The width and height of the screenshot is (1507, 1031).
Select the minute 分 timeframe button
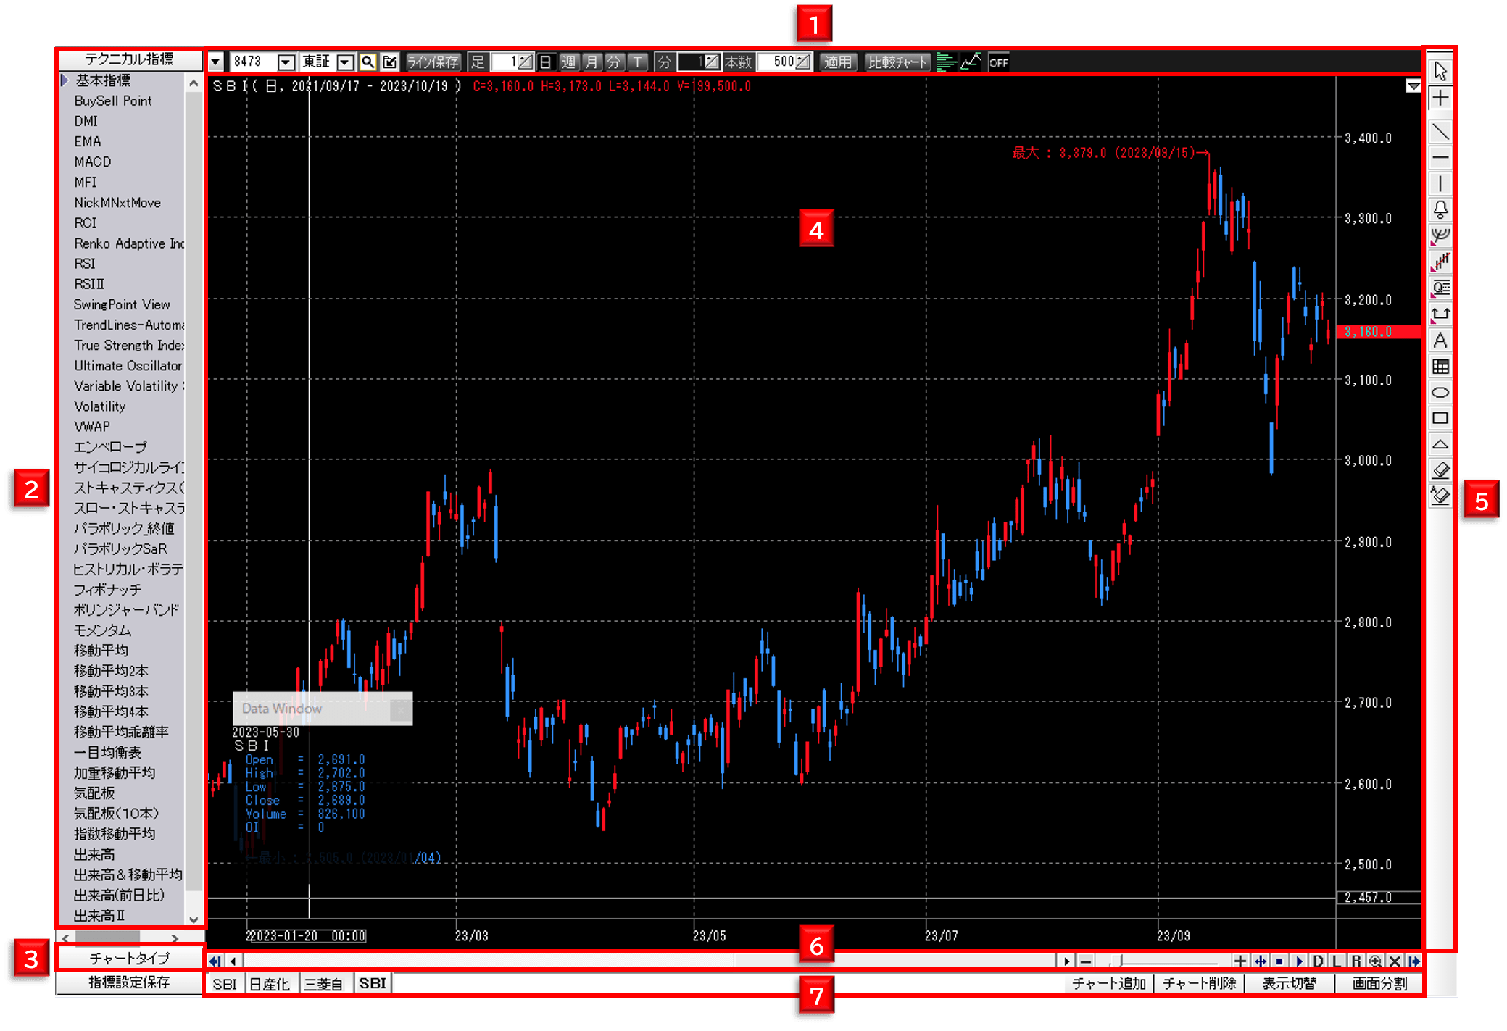(614, 62)
